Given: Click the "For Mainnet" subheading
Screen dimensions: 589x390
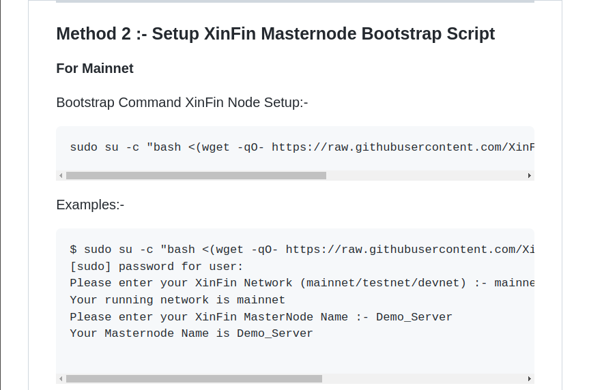Looking at the screenshot, I should [95, 68].
